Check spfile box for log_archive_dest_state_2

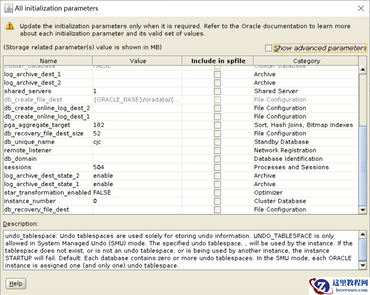[x=217, y=176]
